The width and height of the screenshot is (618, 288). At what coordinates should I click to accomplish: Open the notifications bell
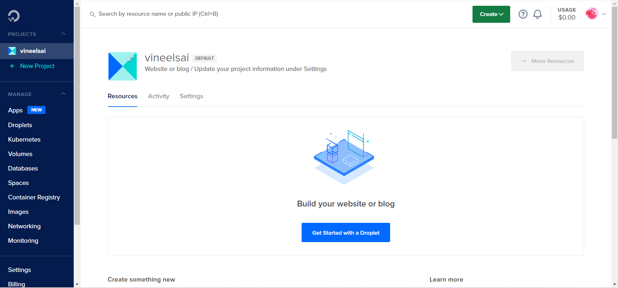tap(537, 14)
